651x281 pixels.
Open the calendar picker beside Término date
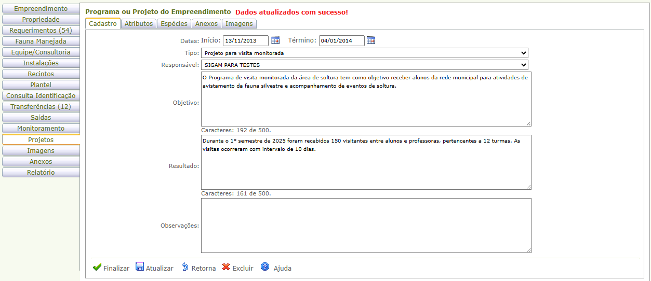(x=371, y=40)
